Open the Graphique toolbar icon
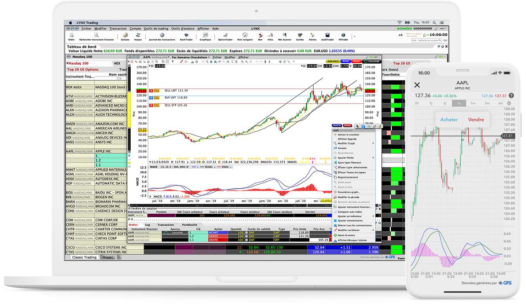526x304 pixels. pyautogui.click(x=205, y=37)
